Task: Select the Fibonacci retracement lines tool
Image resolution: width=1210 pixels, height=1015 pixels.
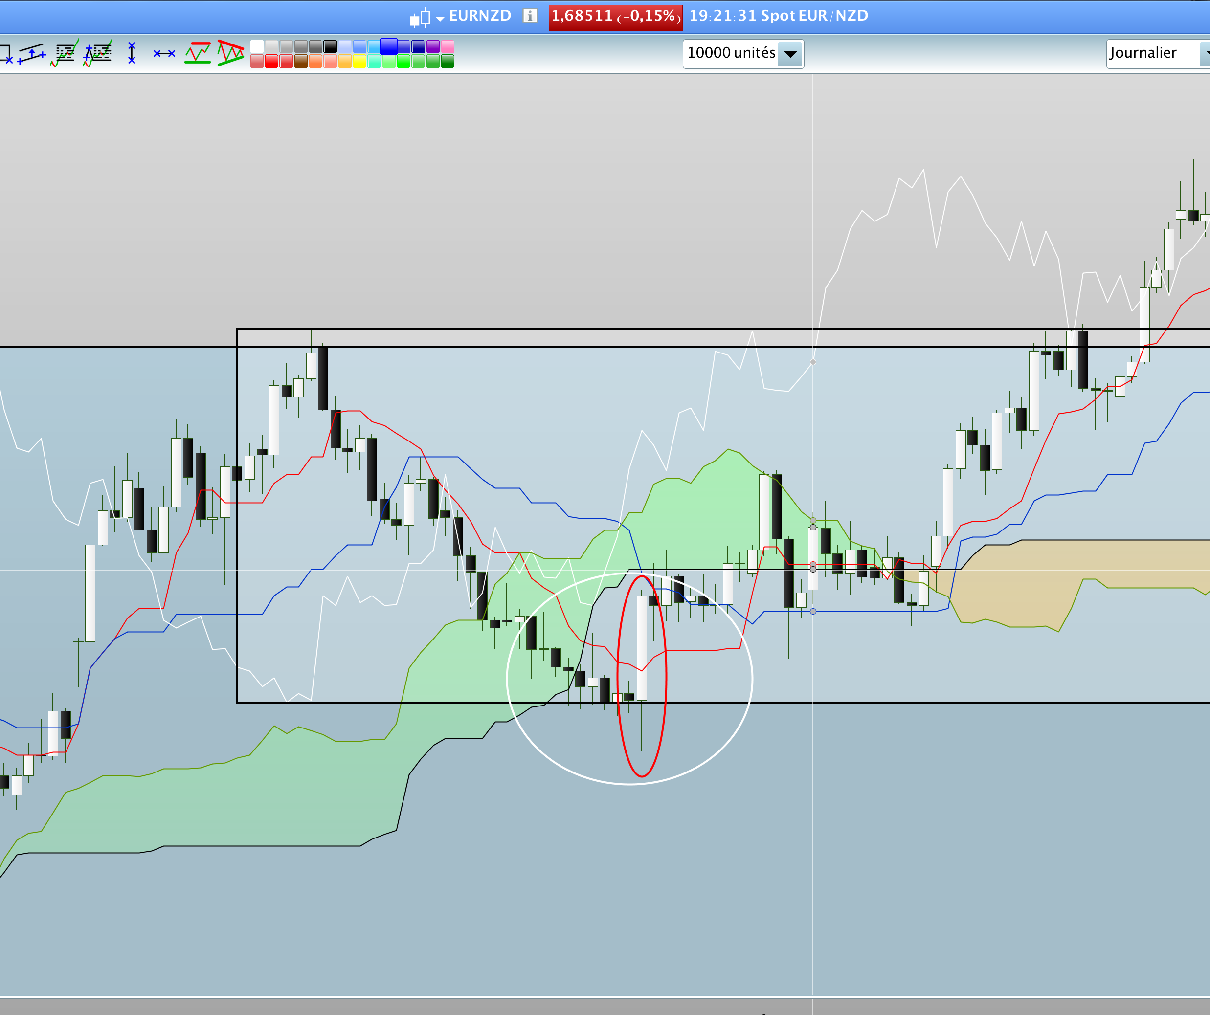Action: (65, 54)
